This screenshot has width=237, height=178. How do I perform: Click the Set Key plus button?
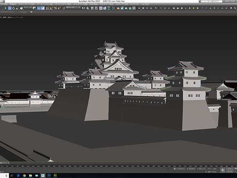pos(223,170)
